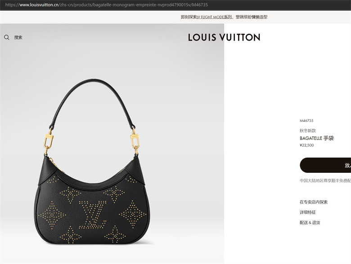Click the 秋冬新款 collection label
This screenshot has height=264, width=351.
[x=307, y=131]
